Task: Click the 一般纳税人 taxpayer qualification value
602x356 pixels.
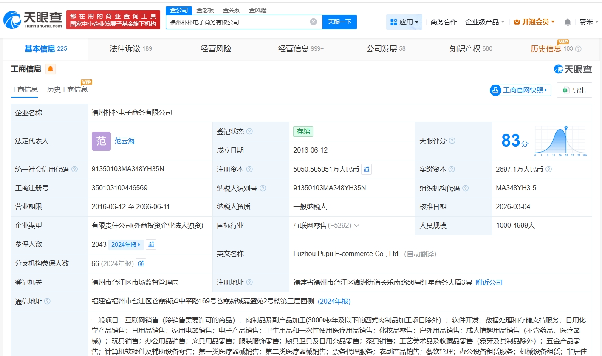Action: pos(310,207)
